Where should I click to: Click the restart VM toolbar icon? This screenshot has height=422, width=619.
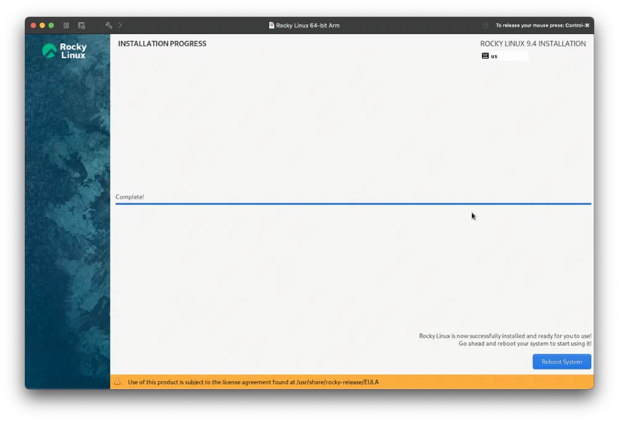coord(81,25)
